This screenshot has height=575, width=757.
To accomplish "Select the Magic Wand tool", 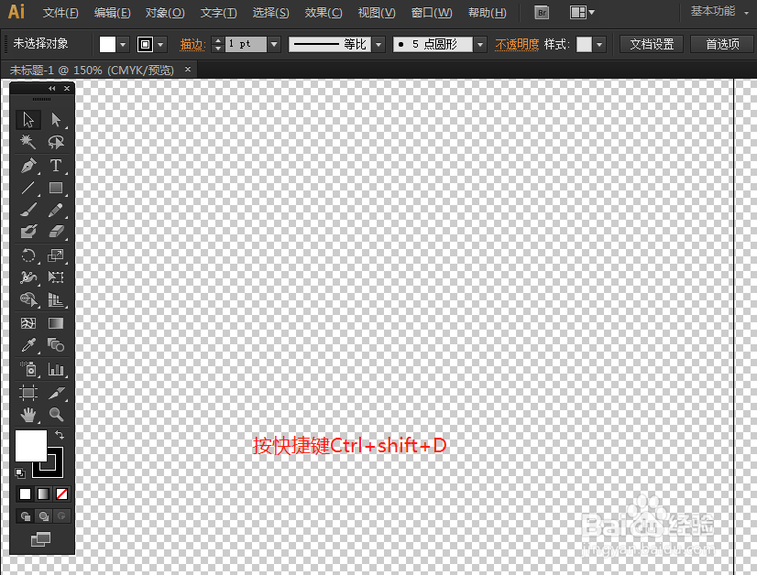I will coord(28,142).
